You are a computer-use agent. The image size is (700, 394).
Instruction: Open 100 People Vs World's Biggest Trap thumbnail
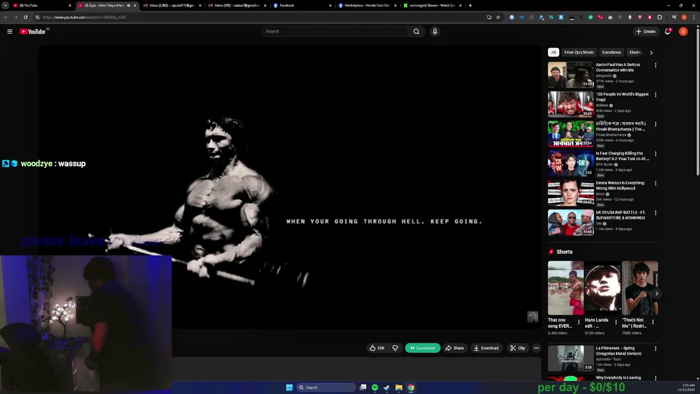pos(570,105)
